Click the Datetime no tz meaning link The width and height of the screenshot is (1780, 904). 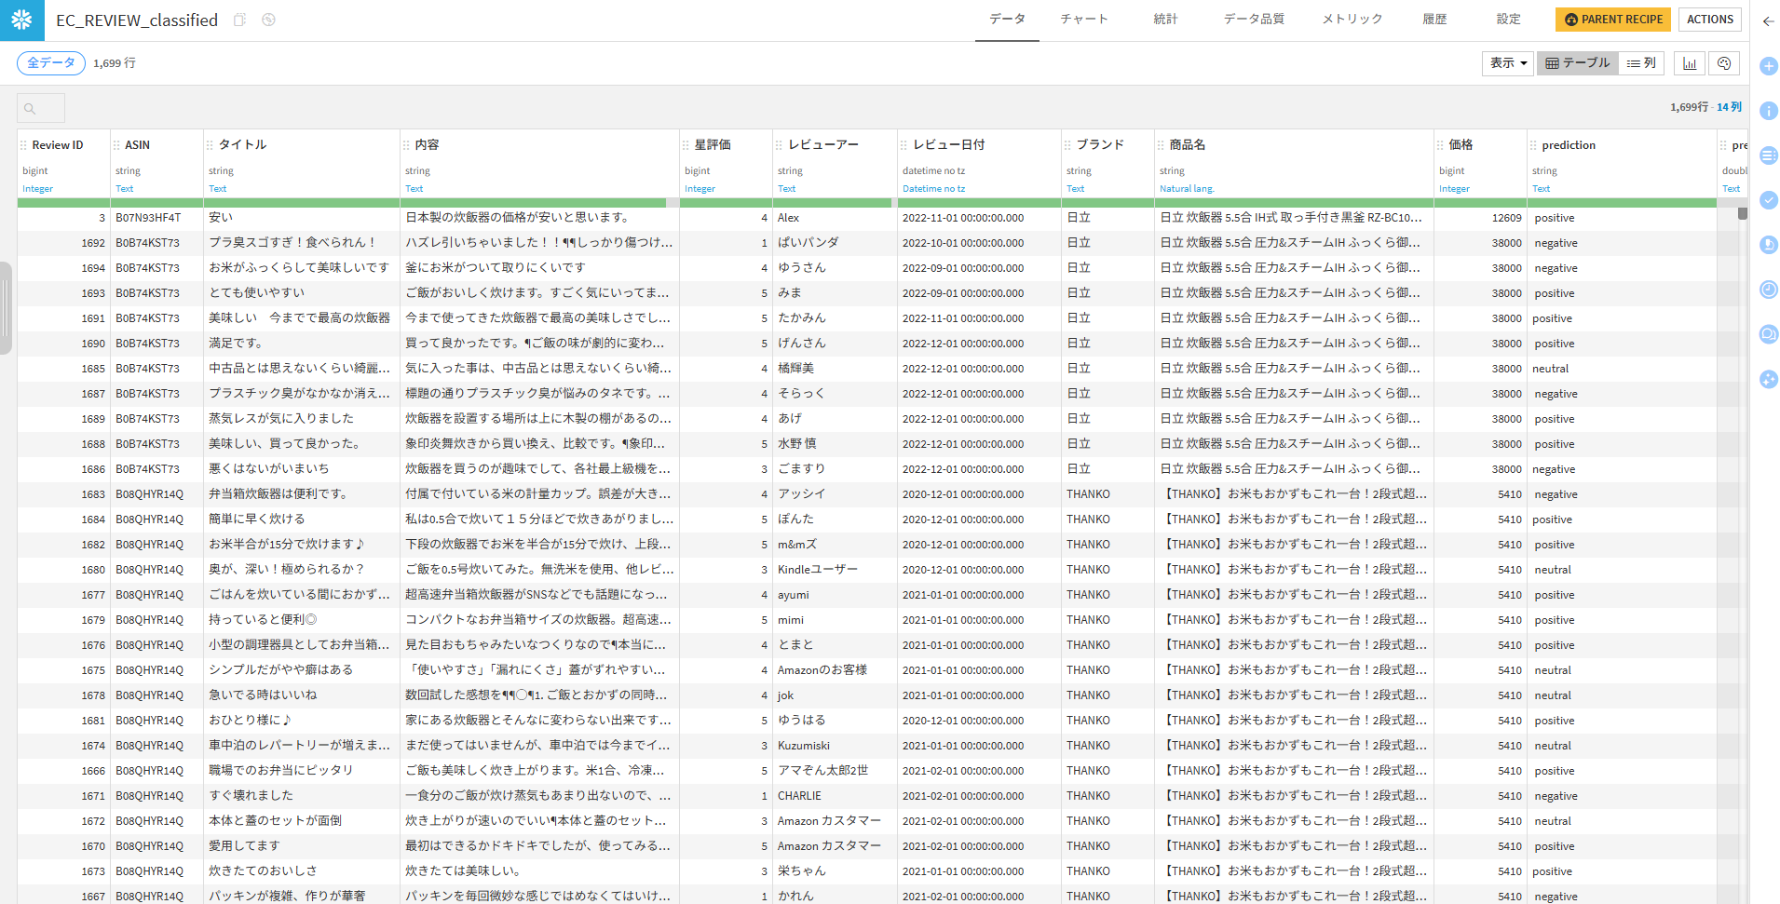tap(933, 189)
